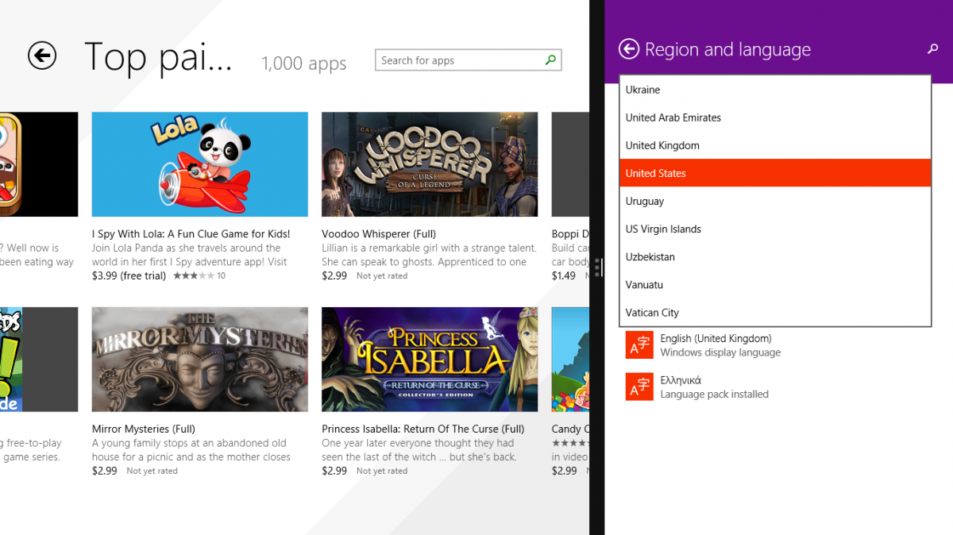Open Voodoo Whisperer app artwork
953x535 pixels.
430,164
